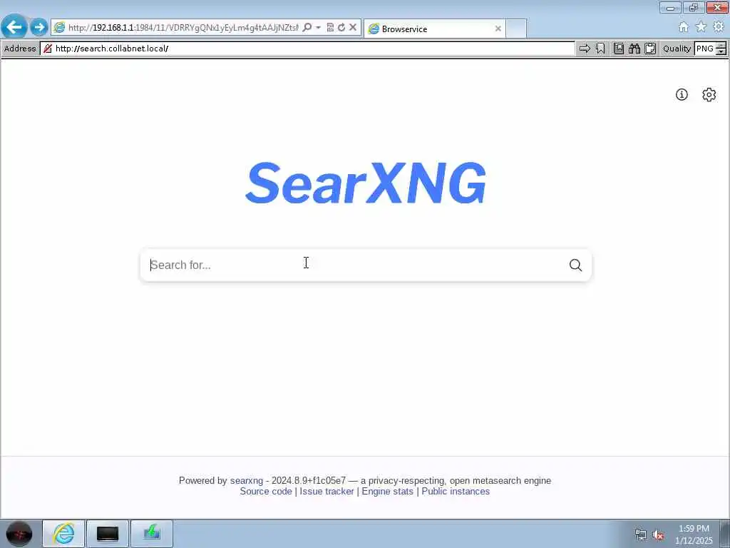
Task: Open IE Favorites star
Action: pos(701,27)
